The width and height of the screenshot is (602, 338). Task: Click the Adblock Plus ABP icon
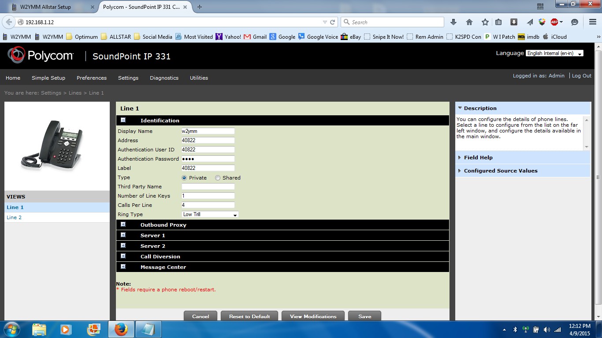(x=554, y=22)
